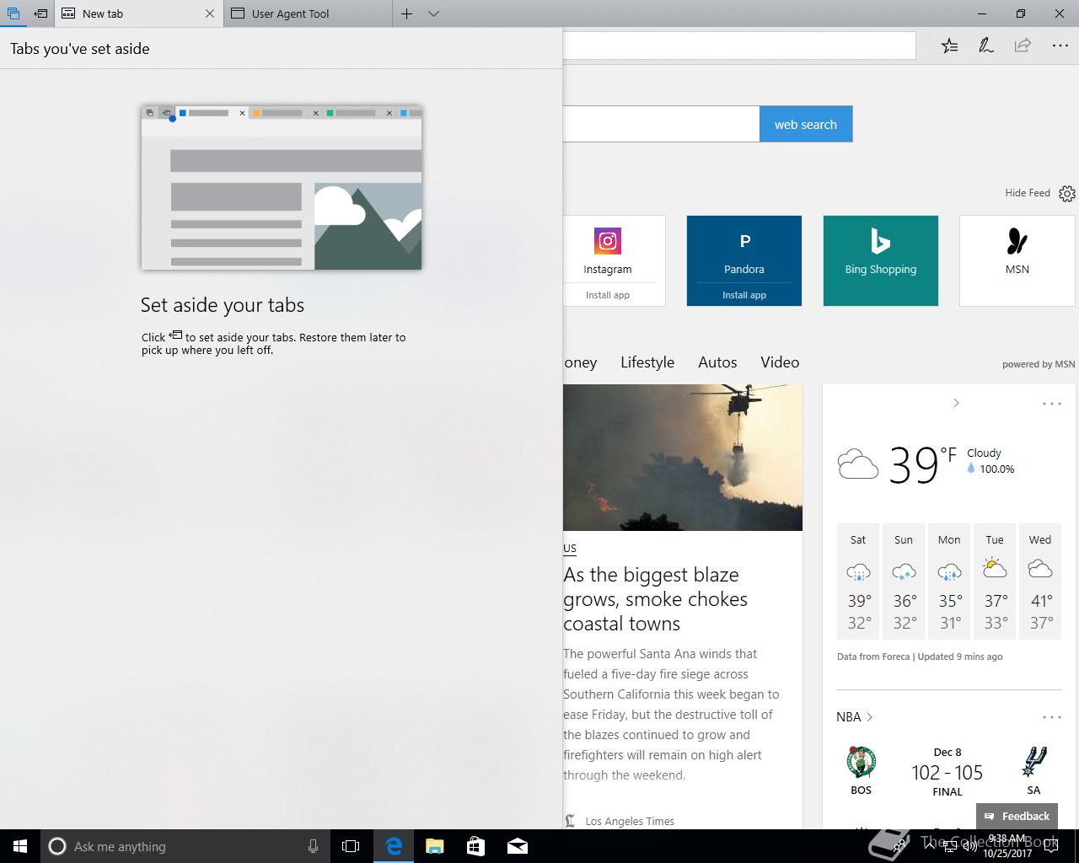Click the Edge taskbar icon

coord(393,846)
